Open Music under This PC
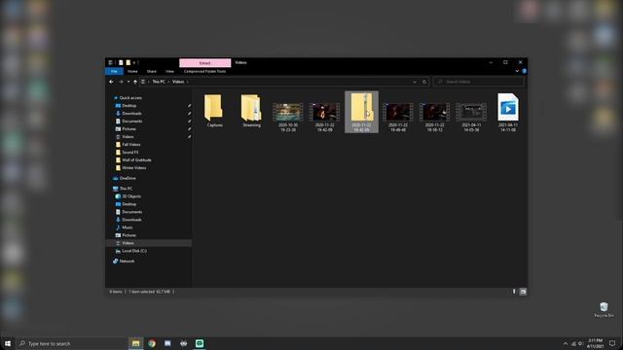Screen dimensions: 623x350 coord(128,227)
